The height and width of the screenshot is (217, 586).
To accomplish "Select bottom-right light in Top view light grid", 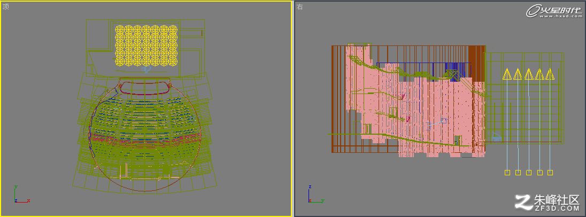I will tap(173, 61).
